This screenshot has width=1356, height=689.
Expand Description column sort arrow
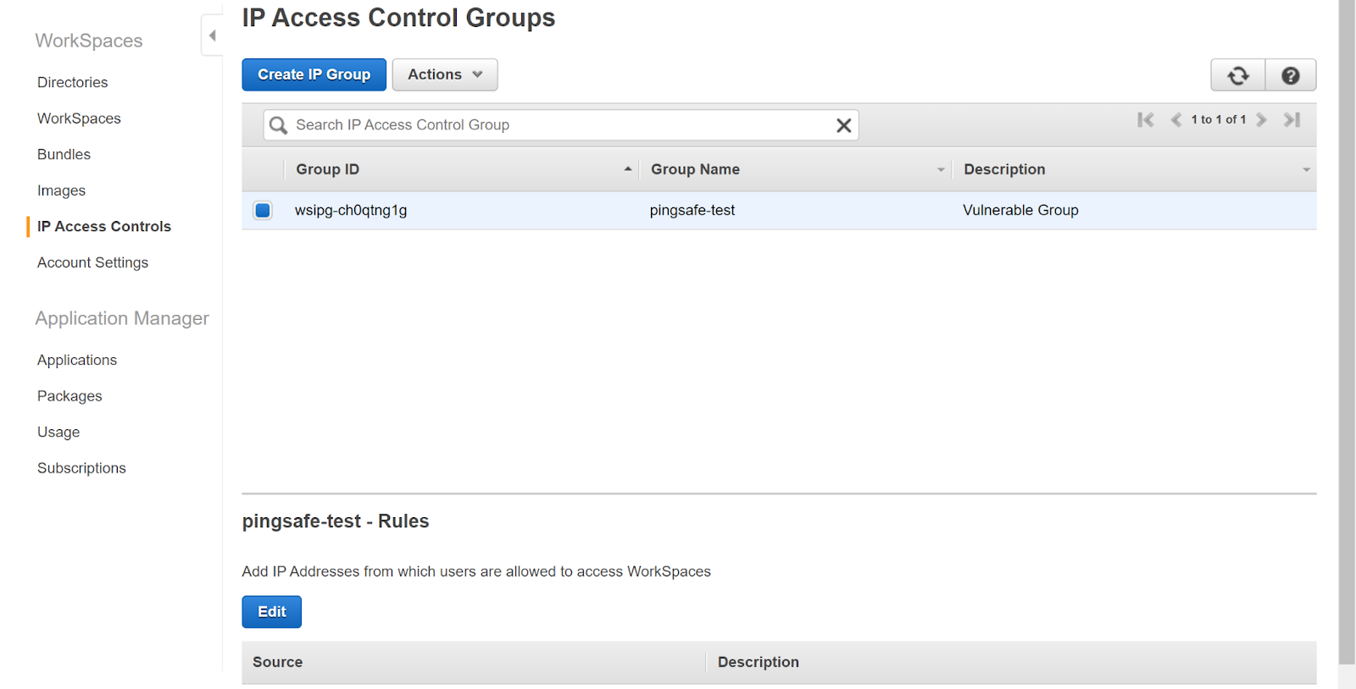point(1306,170)
